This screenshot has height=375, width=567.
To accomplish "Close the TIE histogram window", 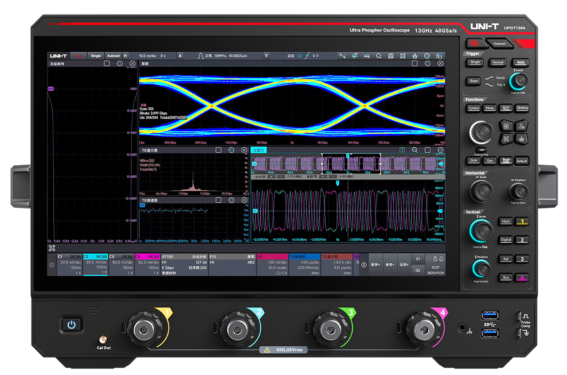I will coord(244,150).
